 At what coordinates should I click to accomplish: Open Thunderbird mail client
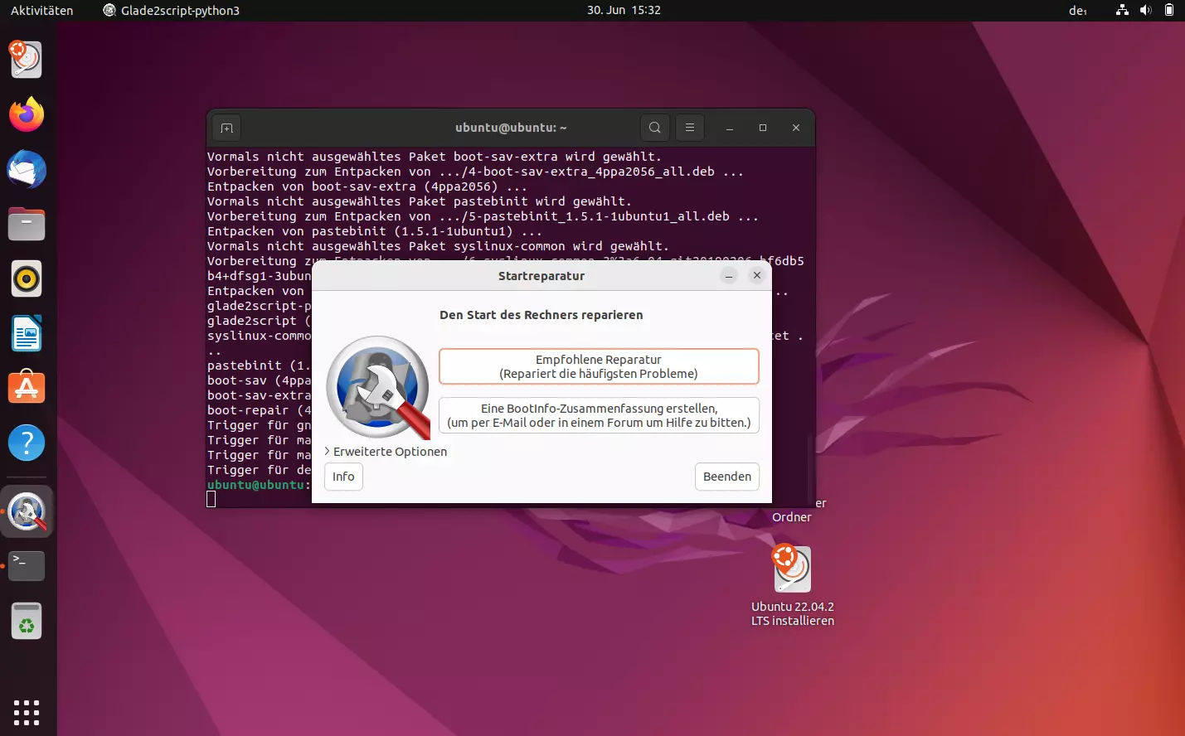pos(26,169)
